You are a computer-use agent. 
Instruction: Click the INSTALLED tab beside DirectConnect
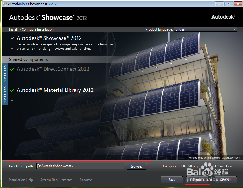pos(5,73)
